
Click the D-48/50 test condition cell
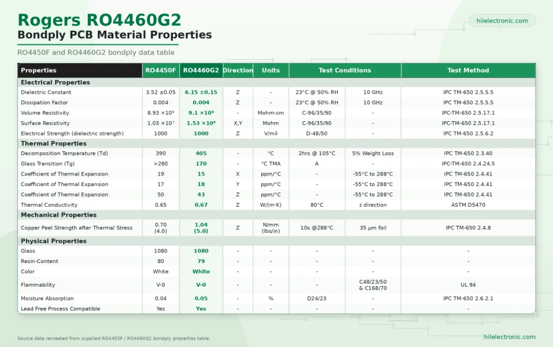click(x=317, y=133)
